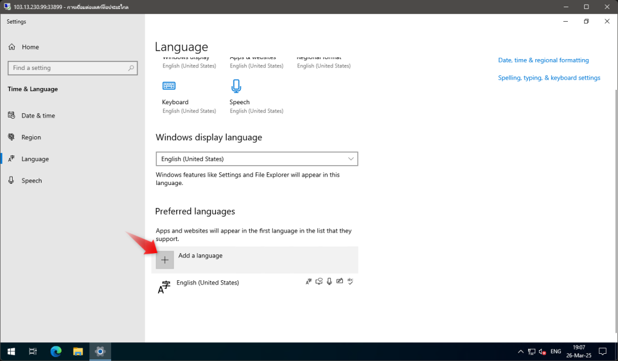Open File Explorer from the taskbar
The height and width of the screenshot is (361, 618).
coord(78,351)
